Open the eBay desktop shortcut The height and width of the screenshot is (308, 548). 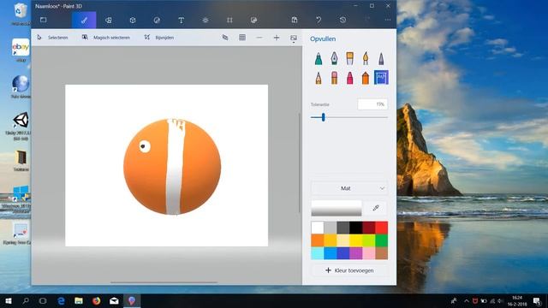point(21,50)
